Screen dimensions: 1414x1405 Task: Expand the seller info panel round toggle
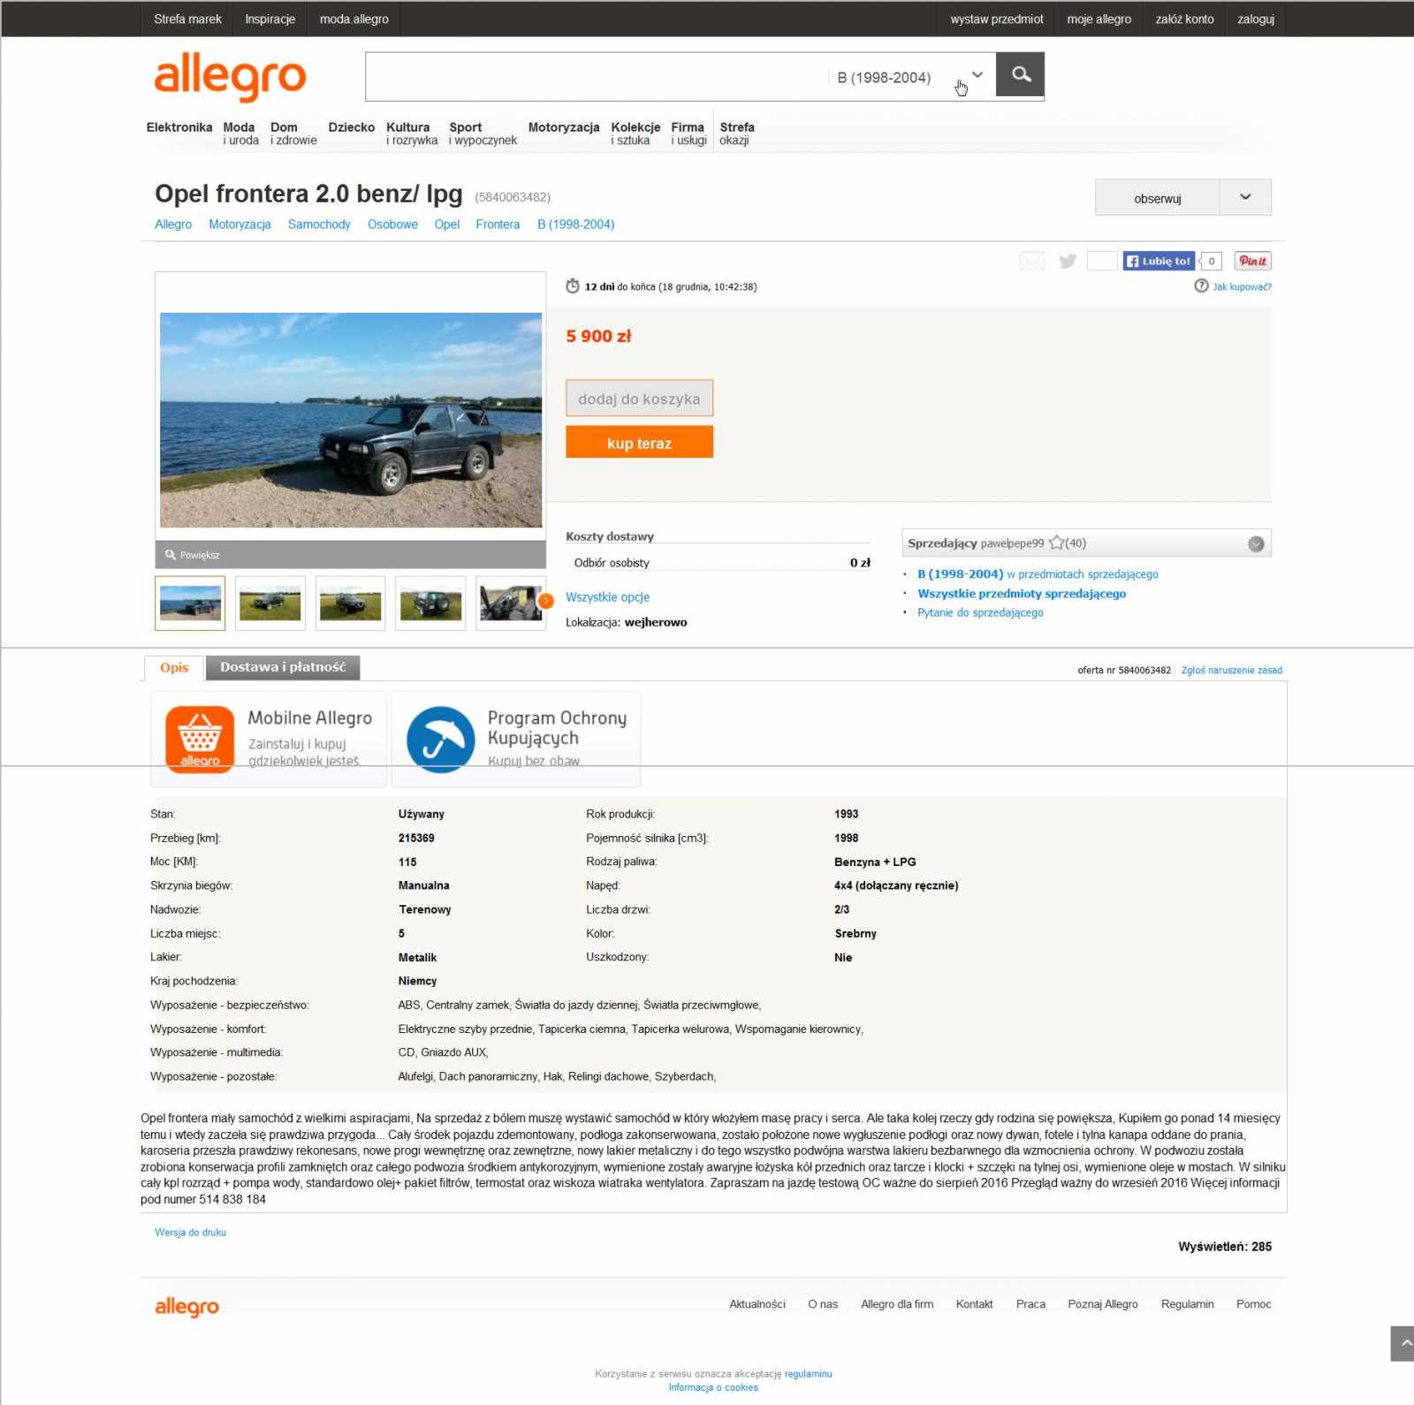click(1256, 543)
